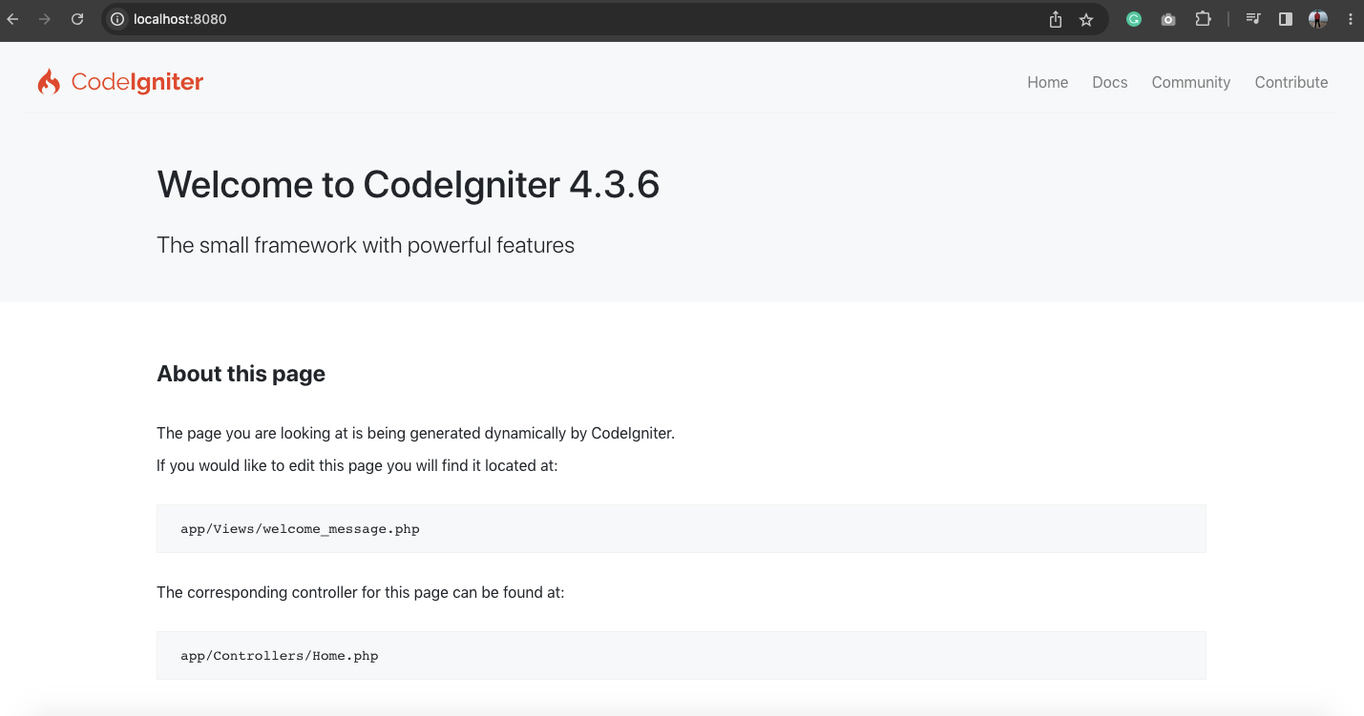Open the Community nav link
Image resolution: width=1364 pixels, height=716 pixels.
1191,82
